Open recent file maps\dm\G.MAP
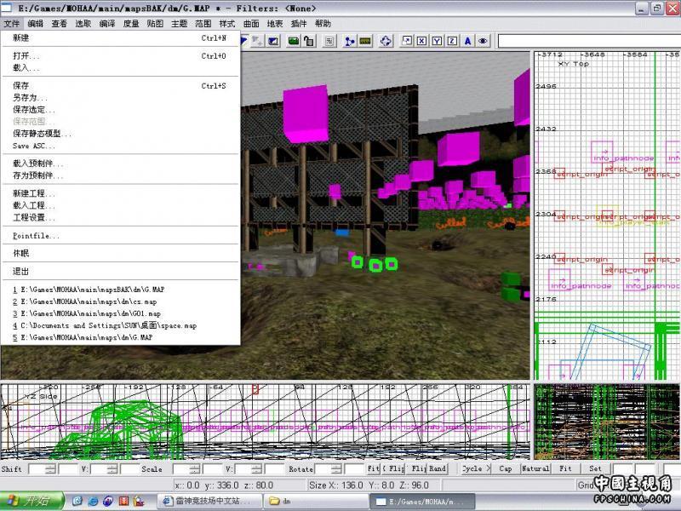Image resolution: width=681 pixels, height=511 pixels. tap(120, 337)
